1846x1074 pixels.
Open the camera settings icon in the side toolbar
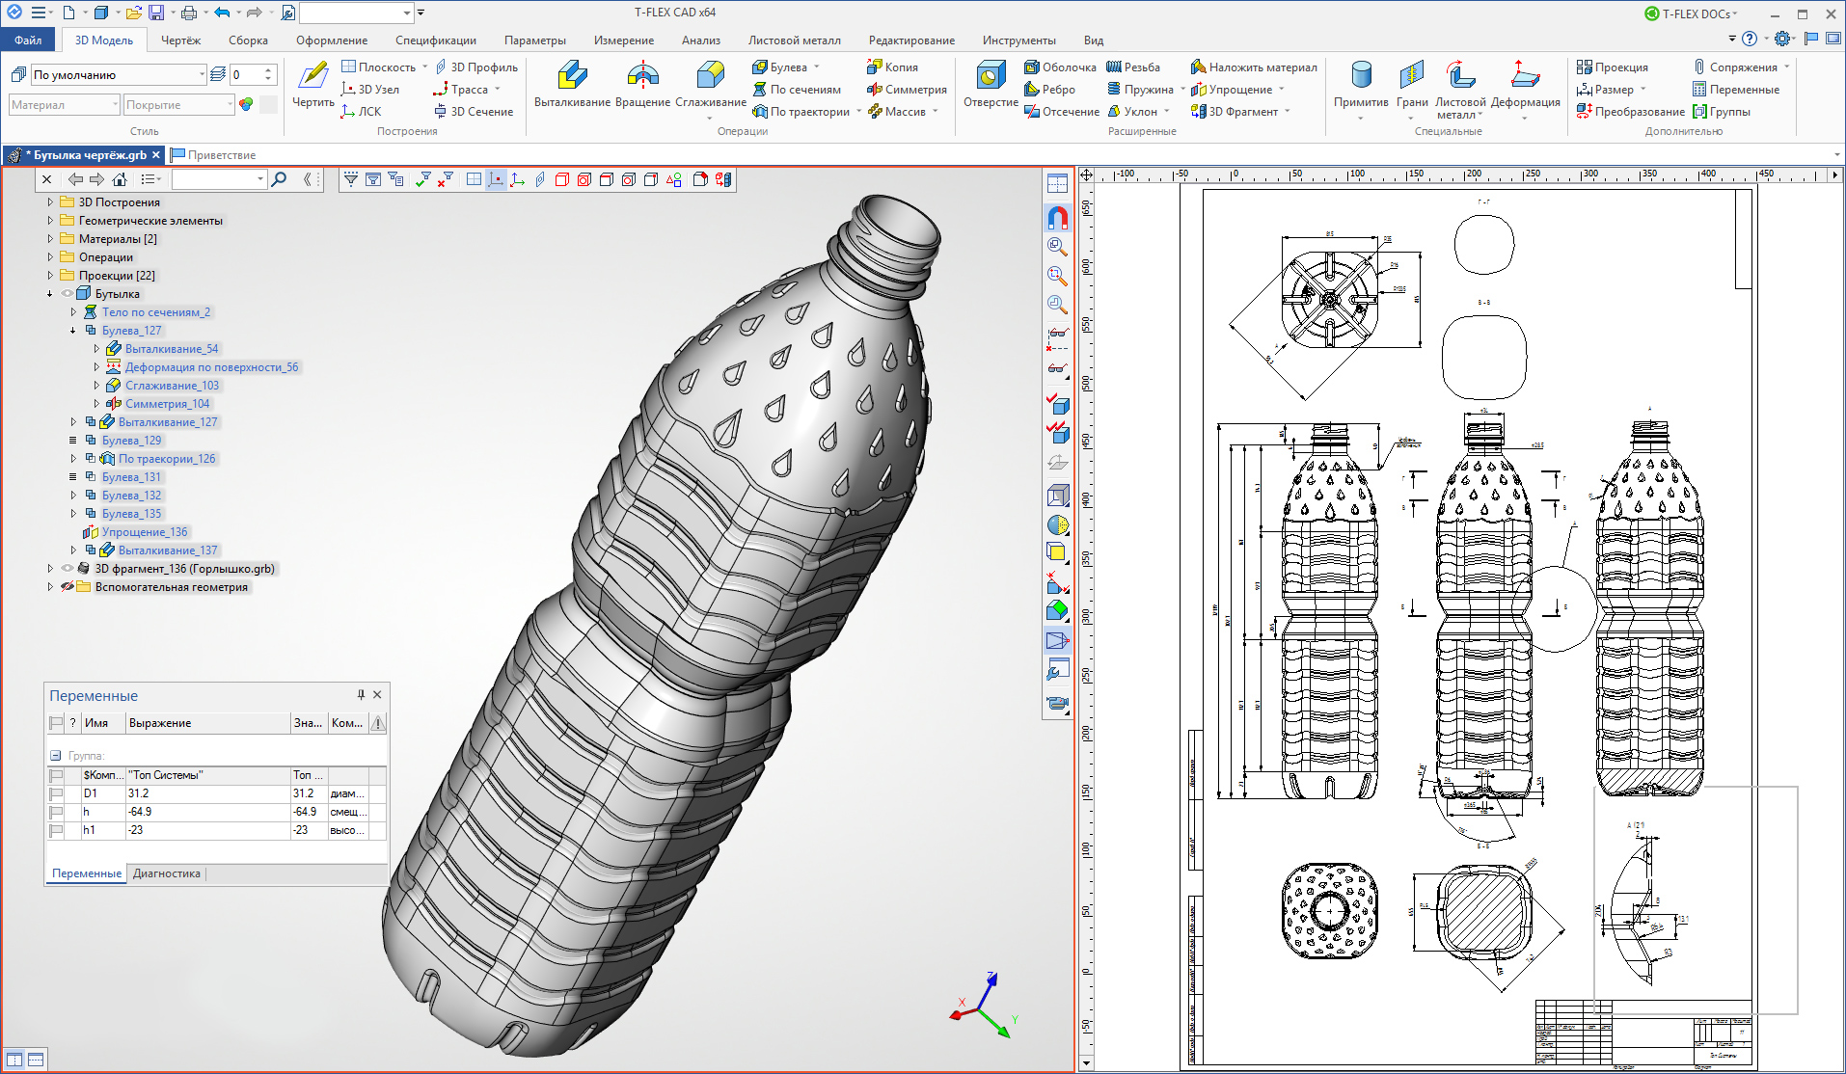[1057, 704]
